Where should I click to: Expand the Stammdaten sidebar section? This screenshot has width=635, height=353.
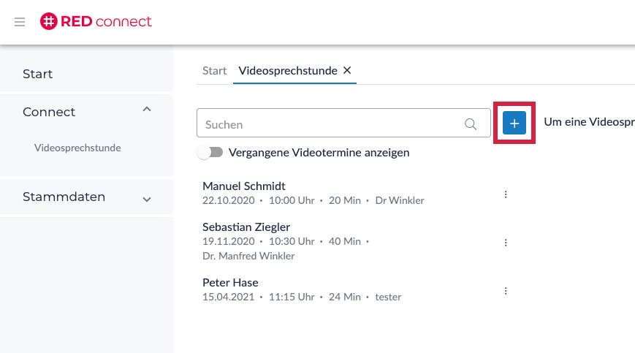click(x=147, y=199)
